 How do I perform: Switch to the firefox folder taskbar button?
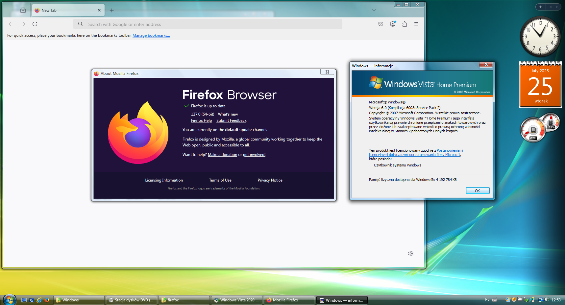(184, 300)
